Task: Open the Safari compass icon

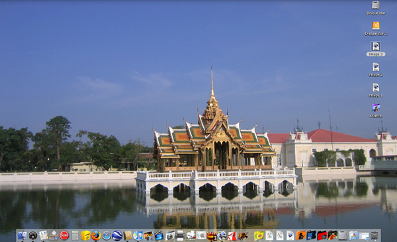Action: (x=107, y=235)
